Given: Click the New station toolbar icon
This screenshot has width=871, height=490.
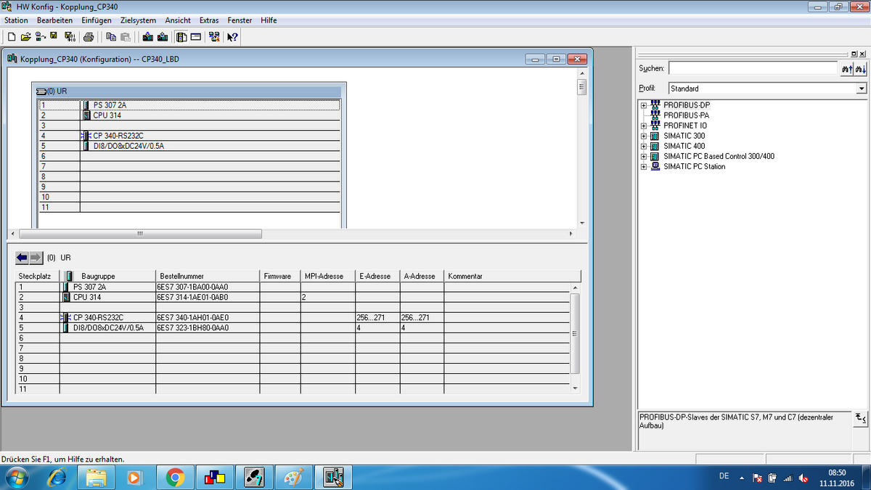Looking at the screenshot, I should pos(12,36).
